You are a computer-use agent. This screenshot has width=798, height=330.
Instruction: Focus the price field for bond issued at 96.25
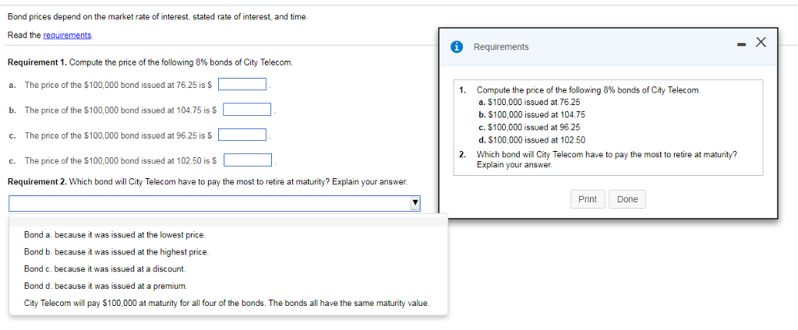click(242, 135)
